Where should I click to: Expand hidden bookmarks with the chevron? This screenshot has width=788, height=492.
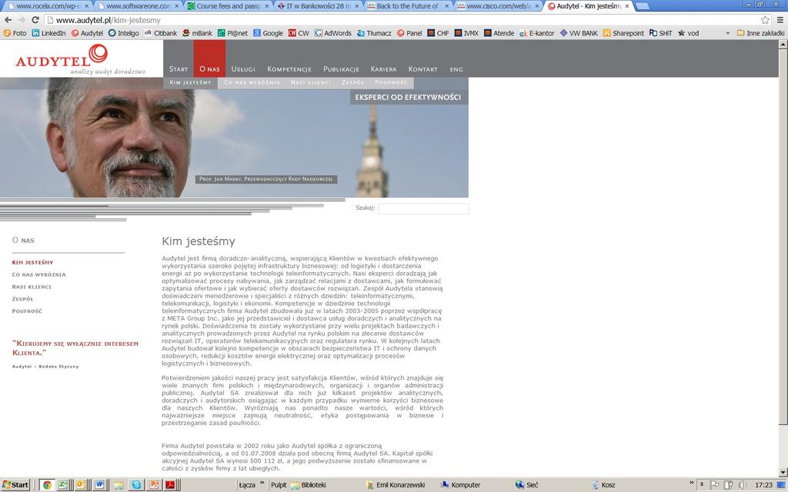point(728,33)
